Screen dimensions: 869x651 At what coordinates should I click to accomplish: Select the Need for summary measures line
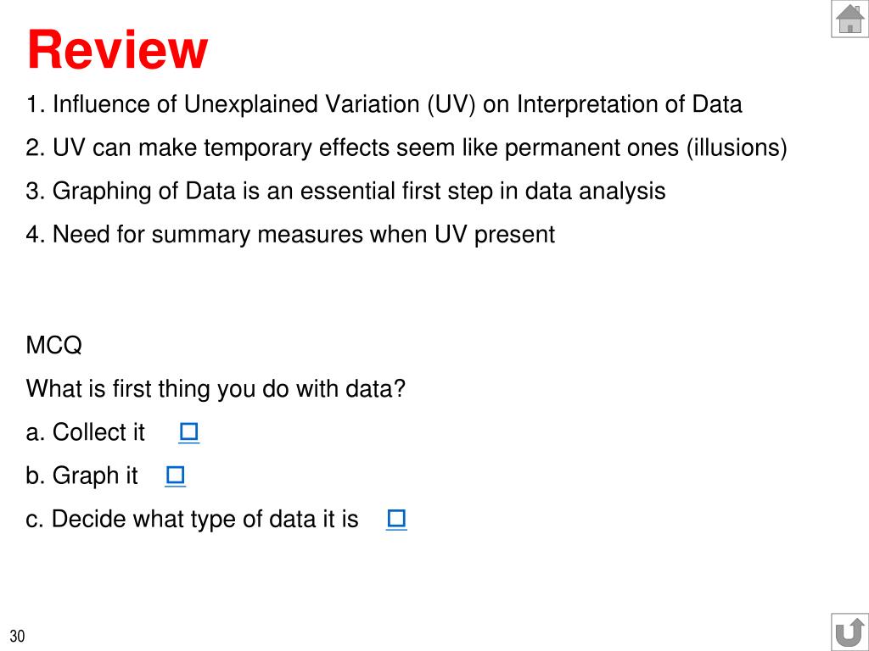click(290, 234)
